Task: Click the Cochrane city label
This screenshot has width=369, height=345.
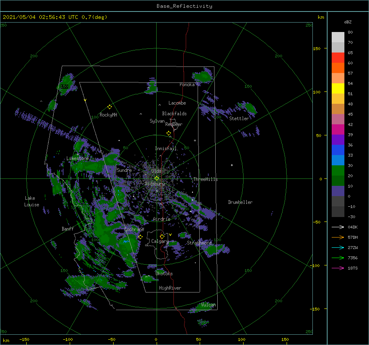Action: coord(134,229)
